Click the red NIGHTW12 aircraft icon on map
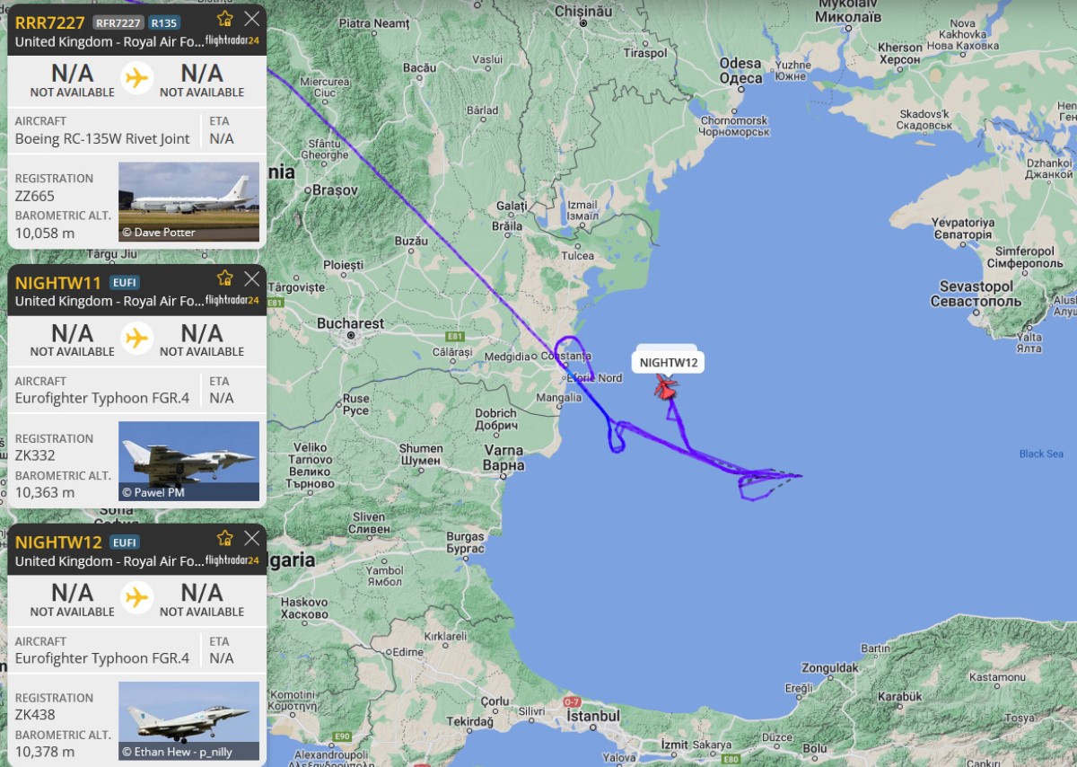Viewport: 1077px width, 767px height. click(x=666, y=387)
